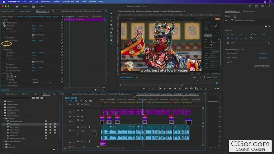Select the Razor tool

[x=111, y=25]
